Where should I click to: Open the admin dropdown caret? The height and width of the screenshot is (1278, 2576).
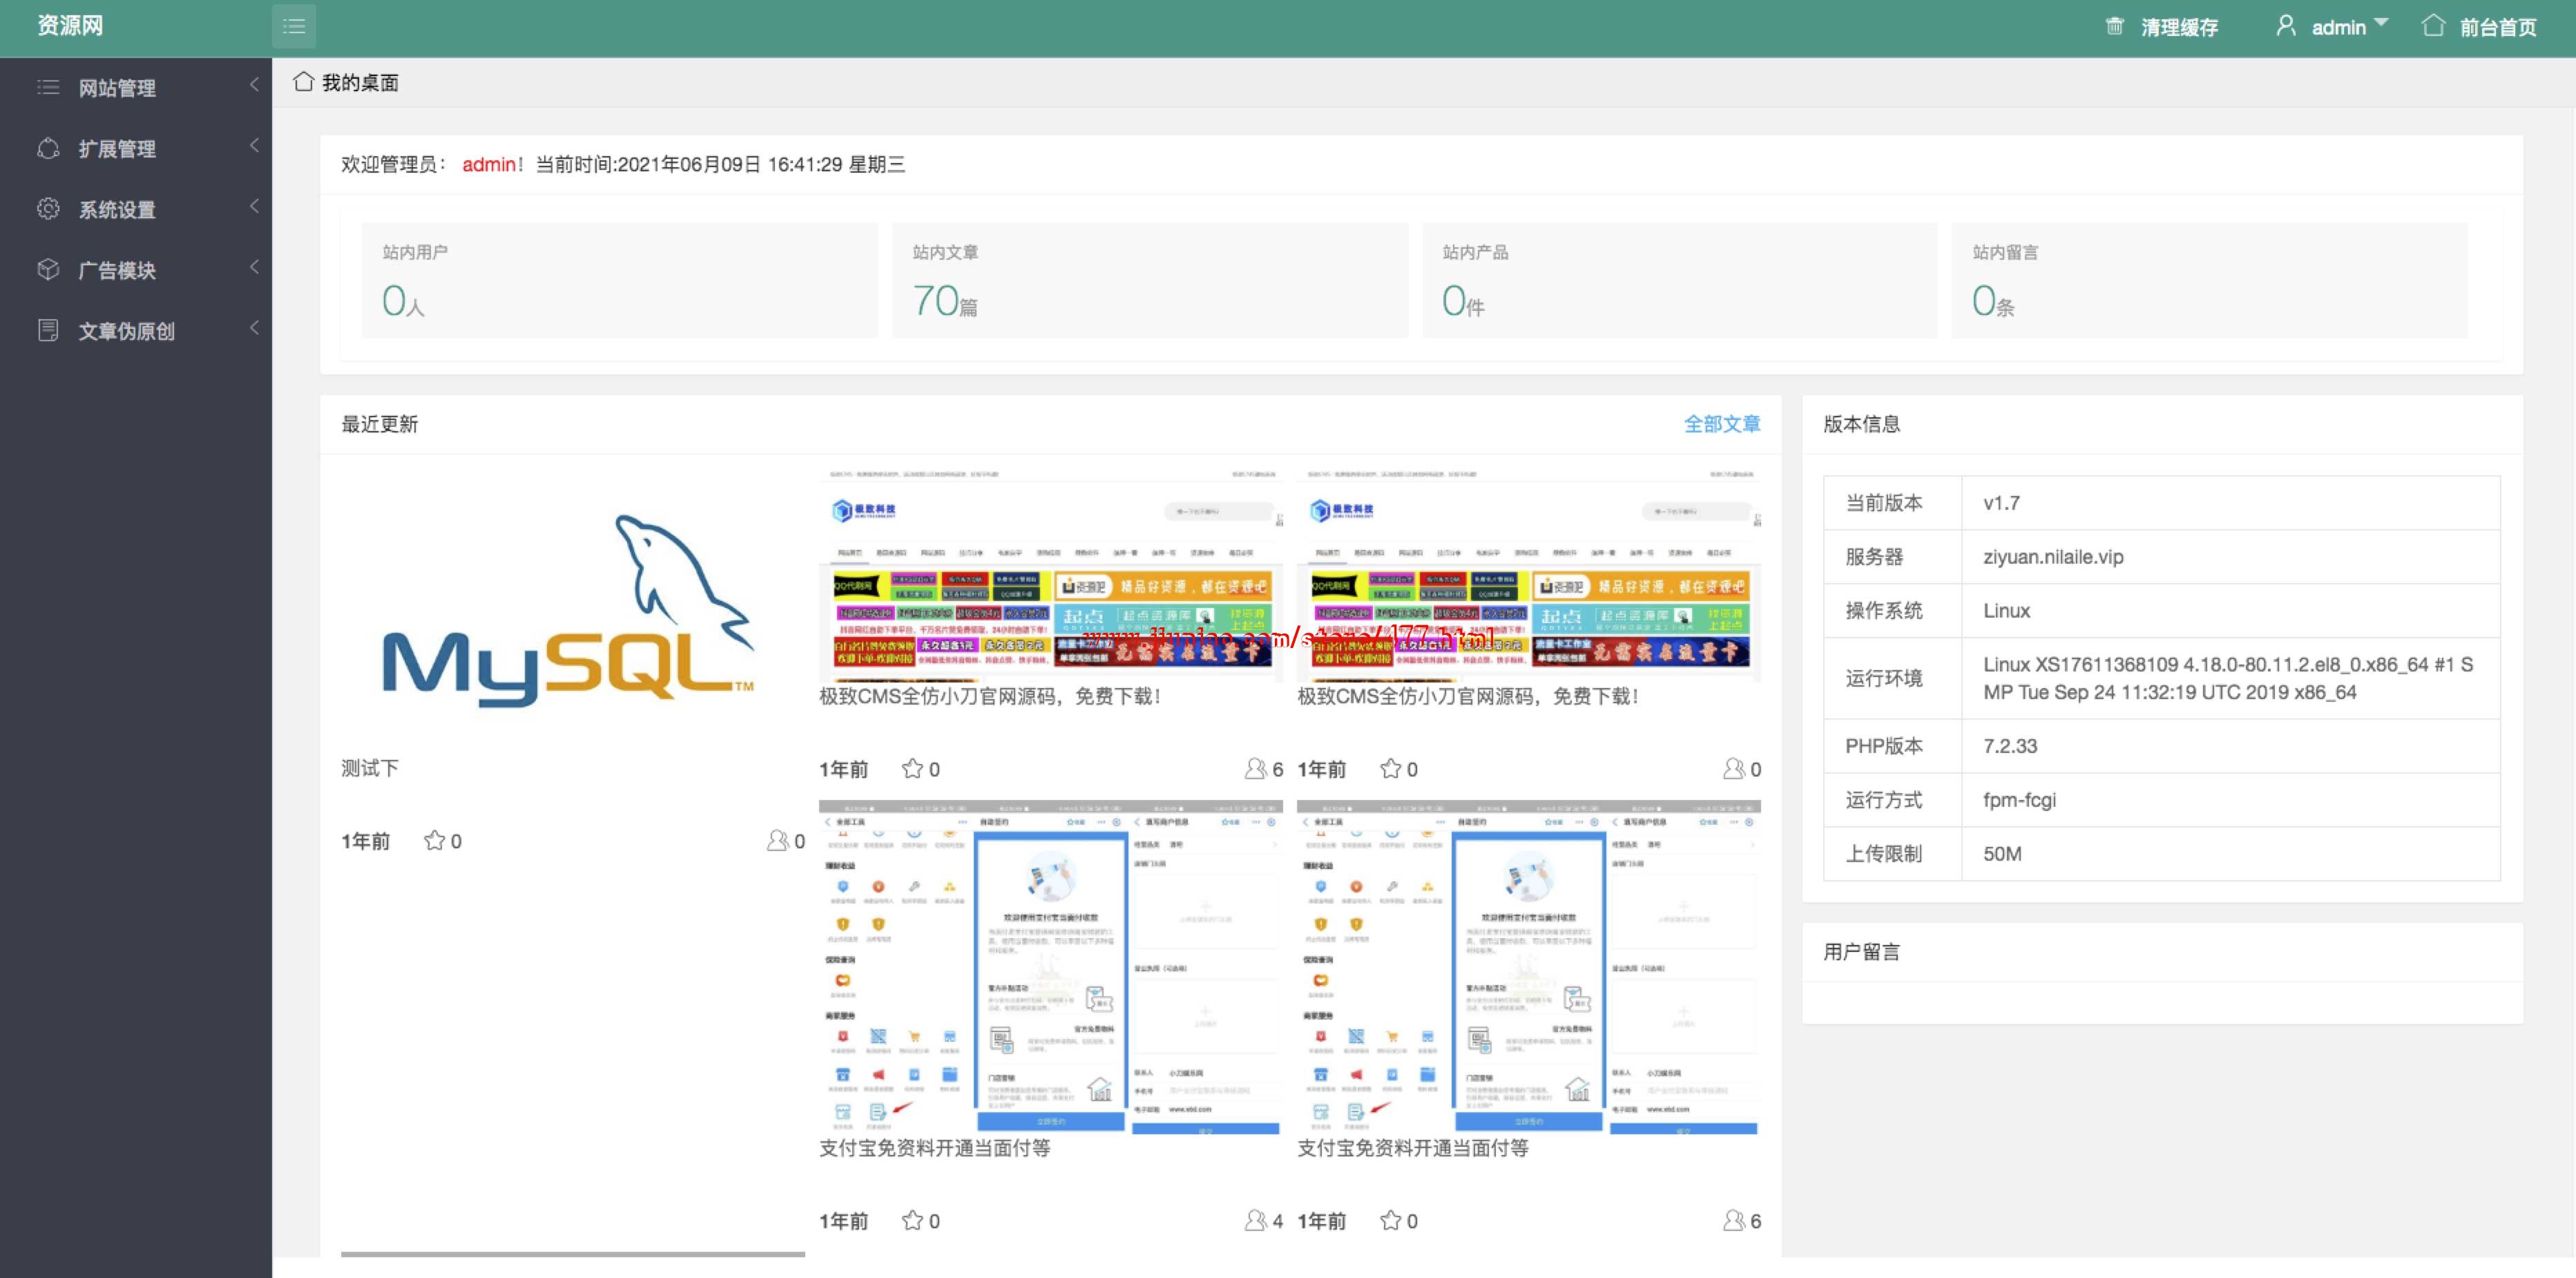pos(2381,23)
